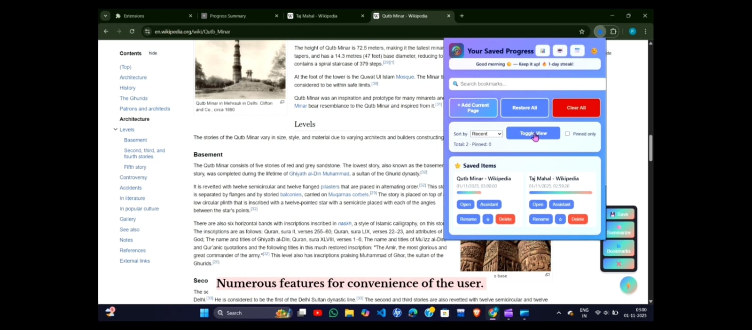Jump to Fifth story in the Contents
The width and height of the screenshot is (752, 330).
coord(135,167)
